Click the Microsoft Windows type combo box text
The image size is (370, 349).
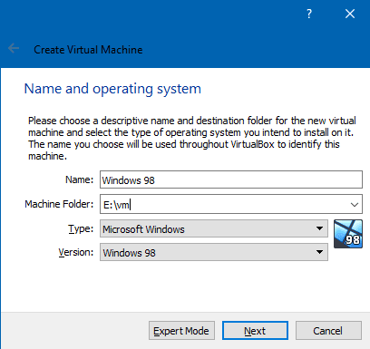pos(143,229)
